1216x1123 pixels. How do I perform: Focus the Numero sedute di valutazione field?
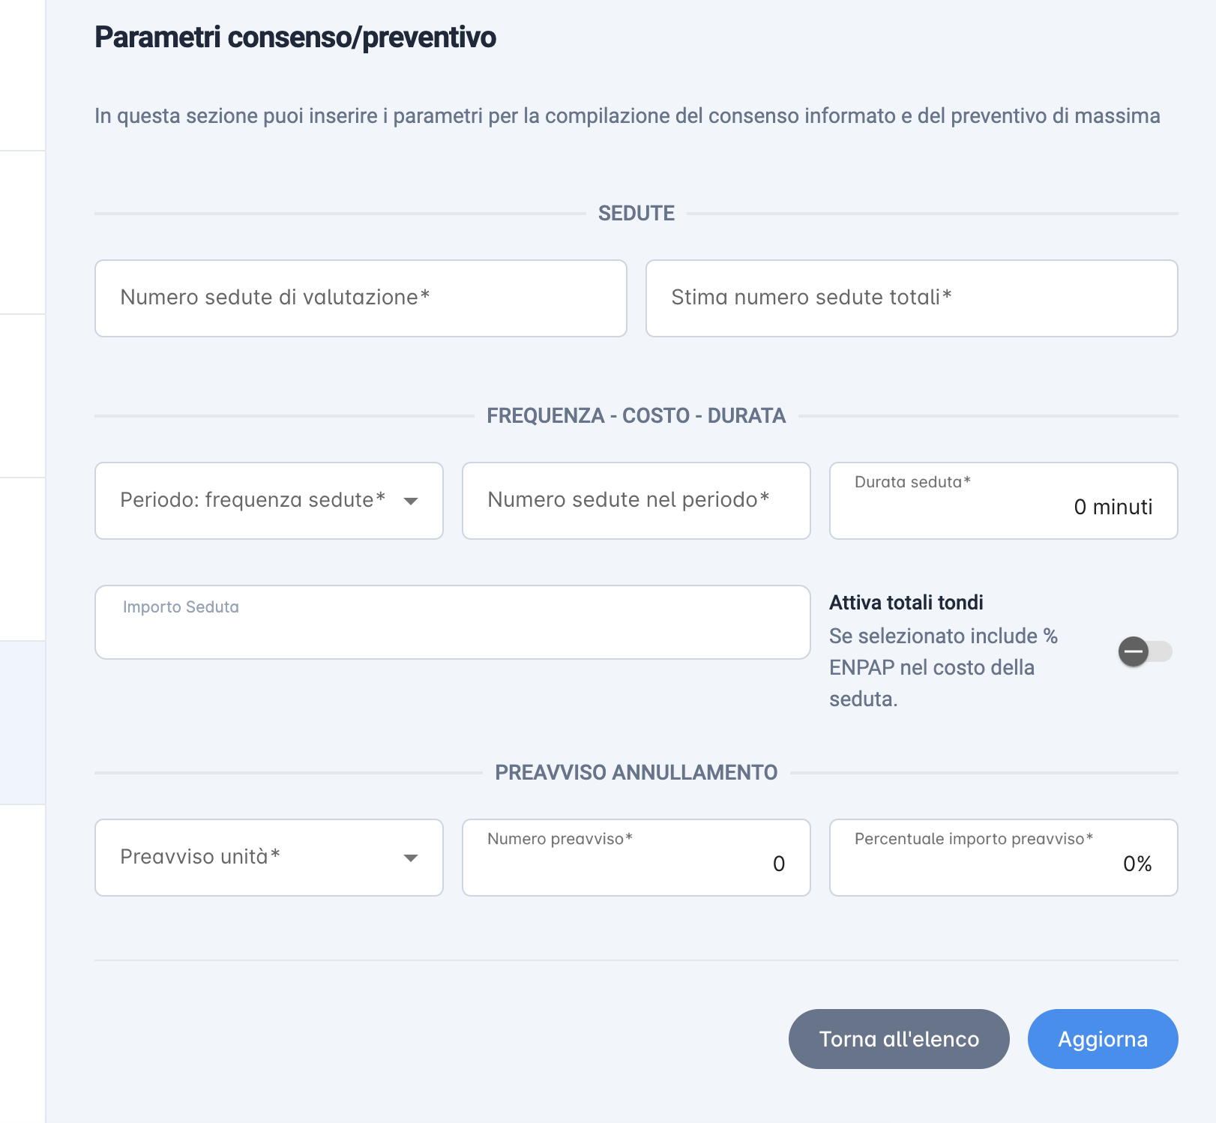pyautogui.click(x=361, y=298)
